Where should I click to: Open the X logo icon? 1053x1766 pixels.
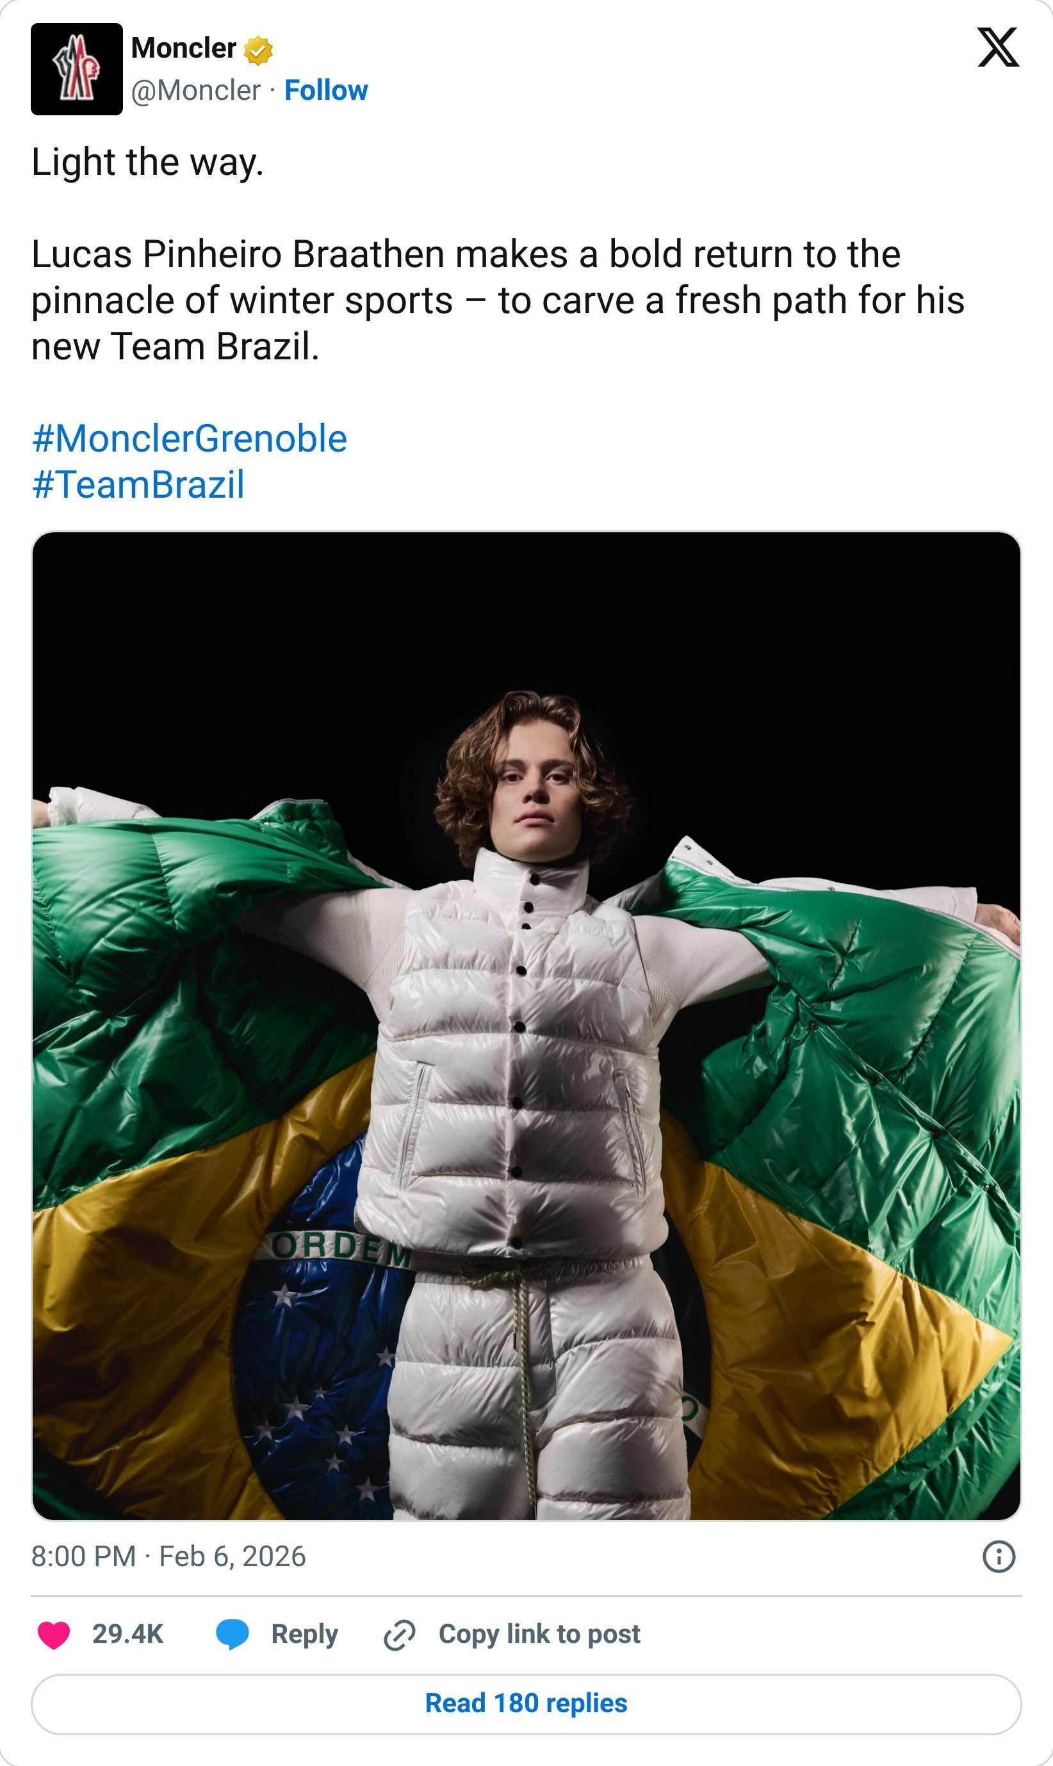pos(998,47)
